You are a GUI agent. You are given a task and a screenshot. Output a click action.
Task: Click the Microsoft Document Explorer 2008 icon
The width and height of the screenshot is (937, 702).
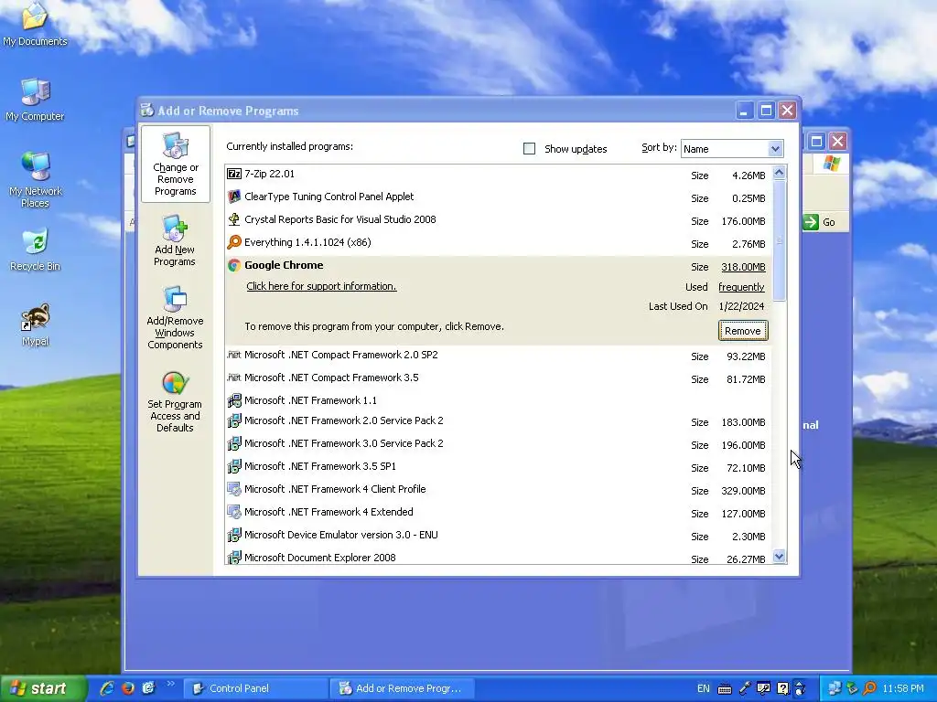[x=234, y=557]
